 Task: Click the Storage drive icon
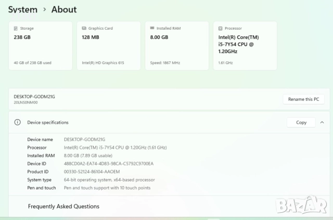pos(16,28)
